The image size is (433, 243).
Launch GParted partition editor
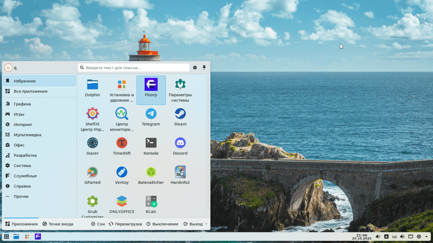(x=92, y=175)
